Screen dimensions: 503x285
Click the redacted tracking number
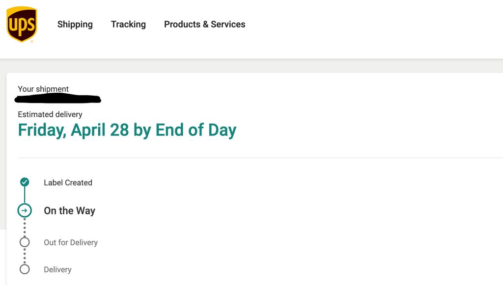[58, 100]
